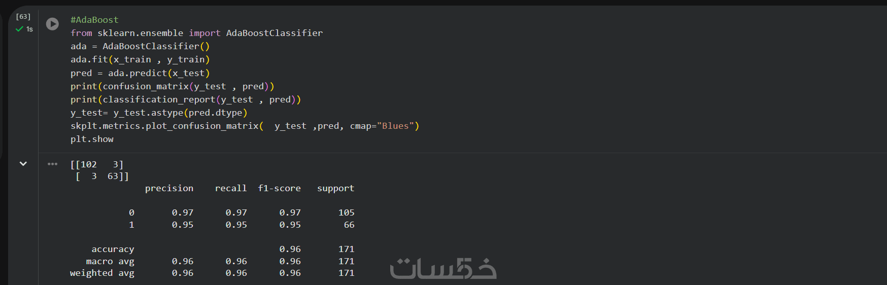Run the AdaBoost code cell
The image size is (887, 285).
52,24
